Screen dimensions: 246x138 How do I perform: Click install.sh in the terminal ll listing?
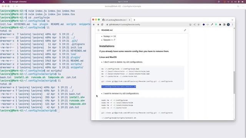coord(77,97)
